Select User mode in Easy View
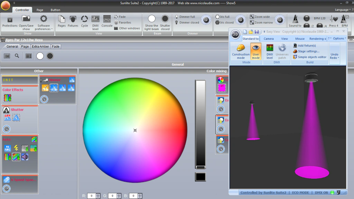This screenshot has width=354, height=199. click(x=255, y=52)
